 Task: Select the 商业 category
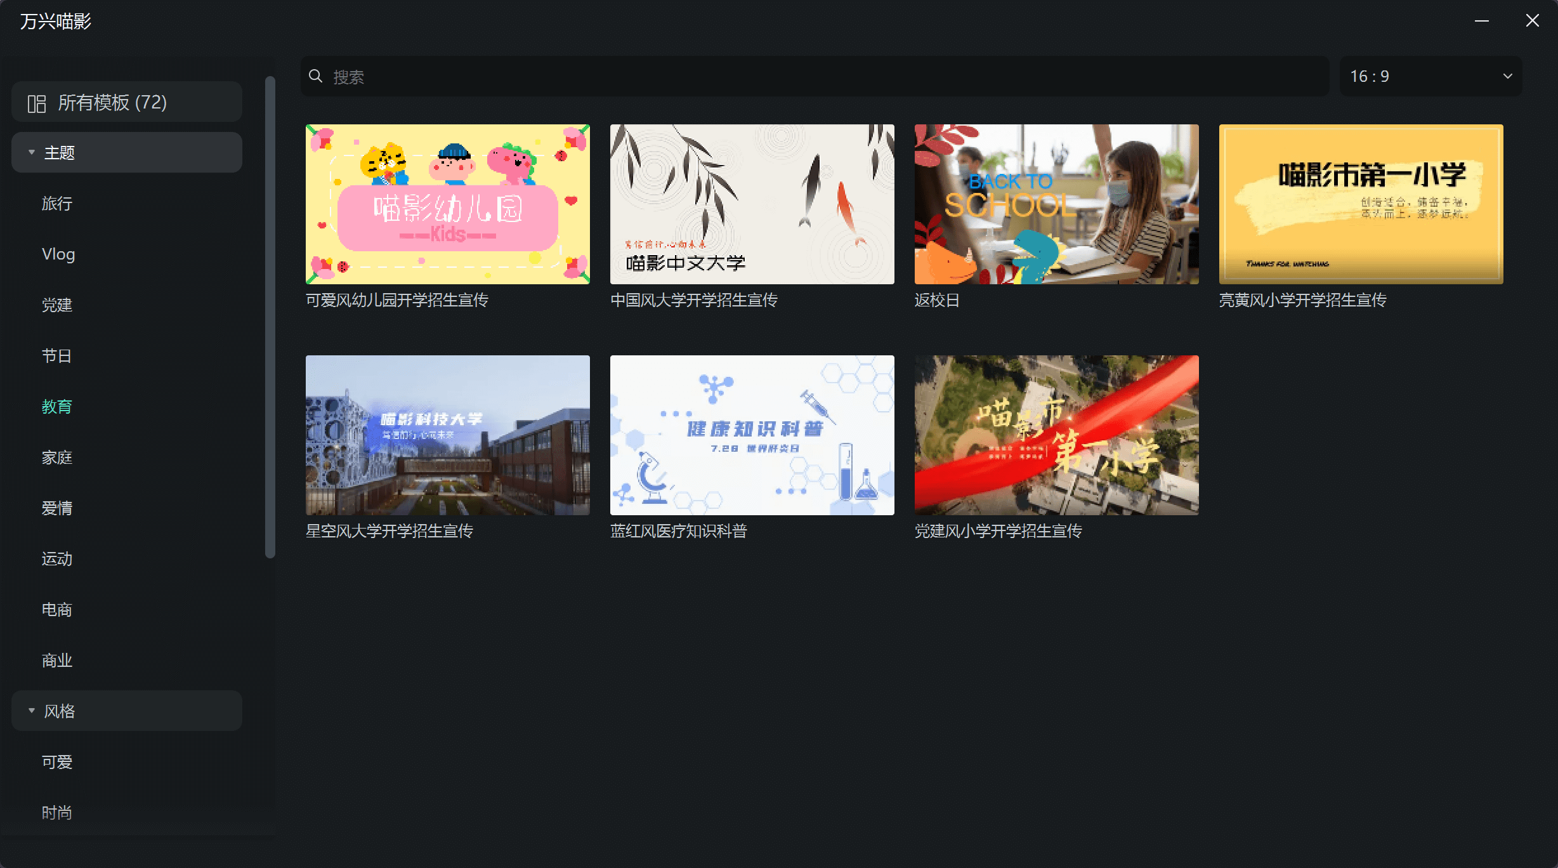coord(57,660)
